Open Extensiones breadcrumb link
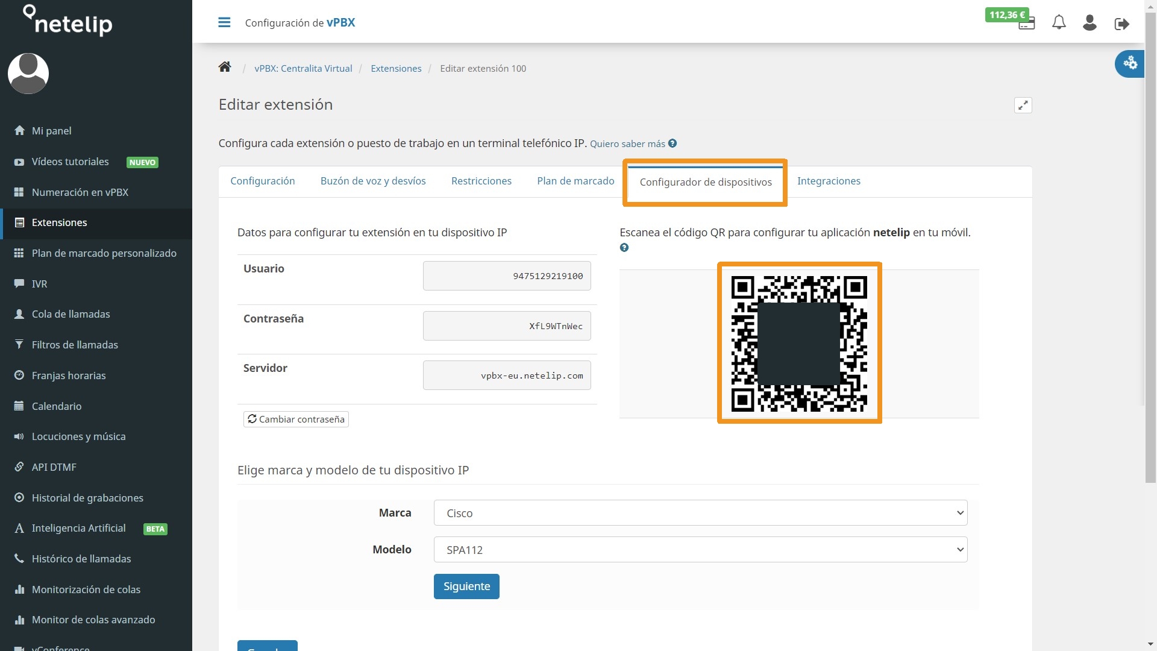This screenshot has width=1157, height=651. pos(396,68)
